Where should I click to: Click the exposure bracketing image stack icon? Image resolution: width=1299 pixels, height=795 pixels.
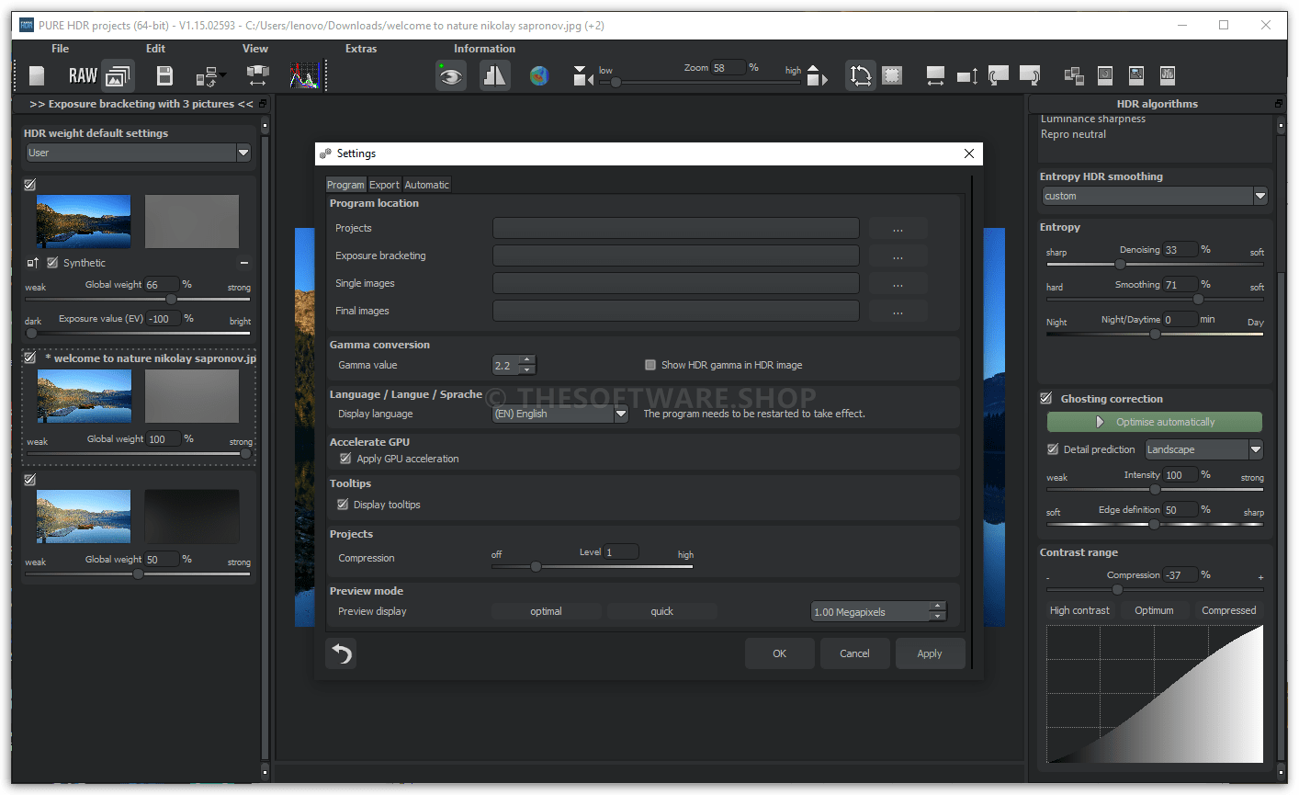pyautogui.click(x=118, y=75)
